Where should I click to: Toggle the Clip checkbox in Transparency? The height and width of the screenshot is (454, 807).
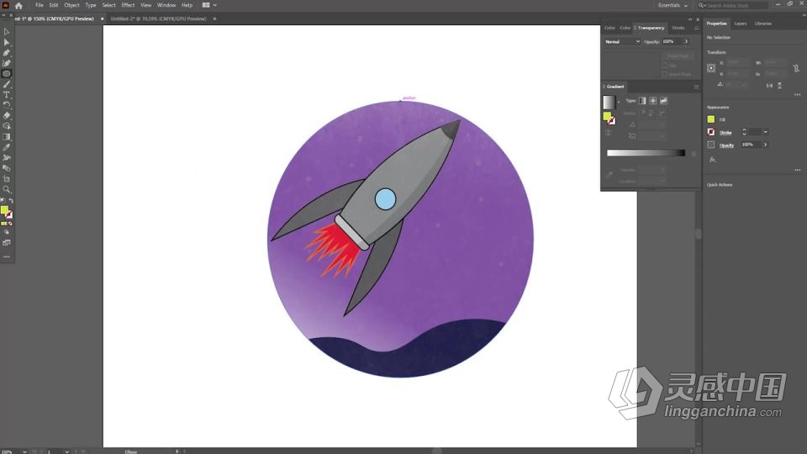coord(665,66)
